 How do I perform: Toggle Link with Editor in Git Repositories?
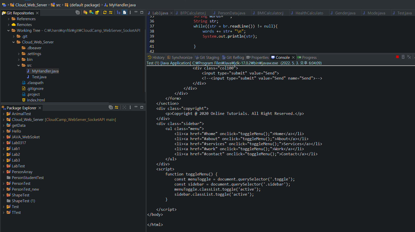coord(125,13)
